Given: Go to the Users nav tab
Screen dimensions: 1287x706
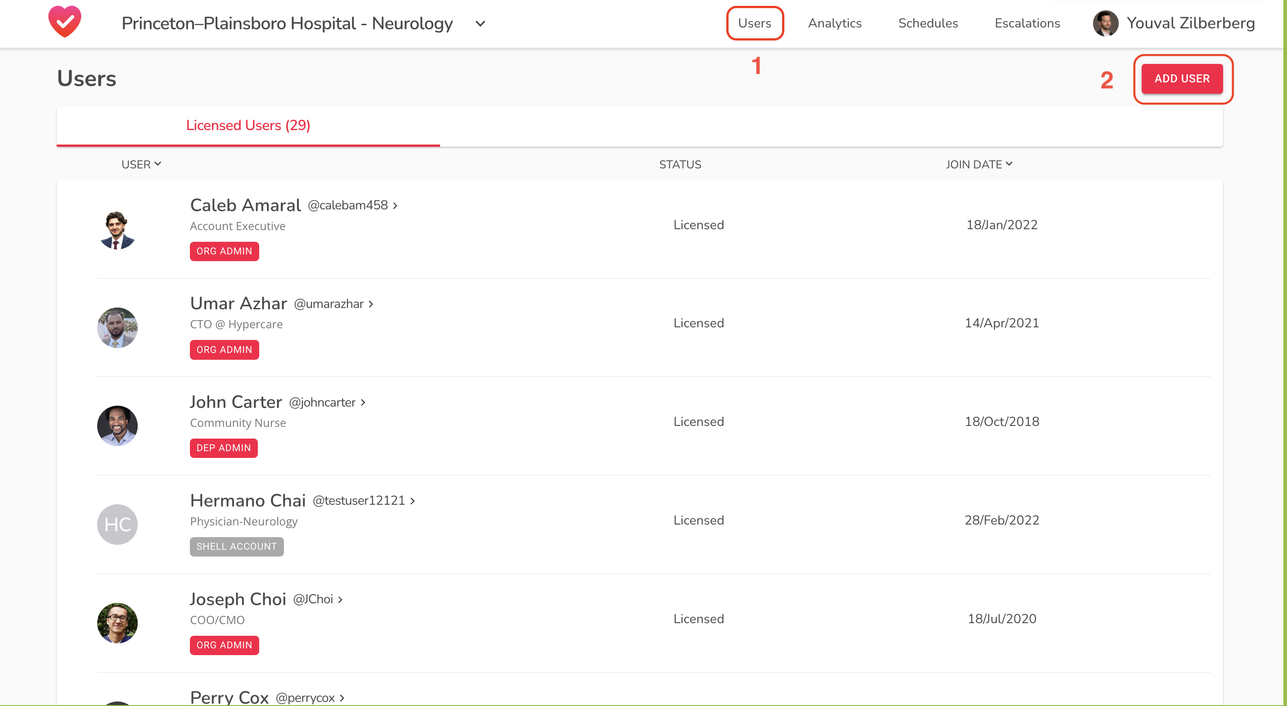Looking at the screenshot, I should 754,23.
